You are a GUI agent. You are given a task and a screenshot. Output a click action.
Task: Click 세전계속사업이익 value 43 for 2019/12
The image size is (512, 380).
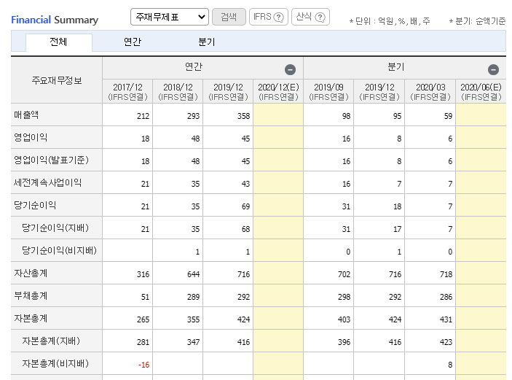[x=245, y=184]
